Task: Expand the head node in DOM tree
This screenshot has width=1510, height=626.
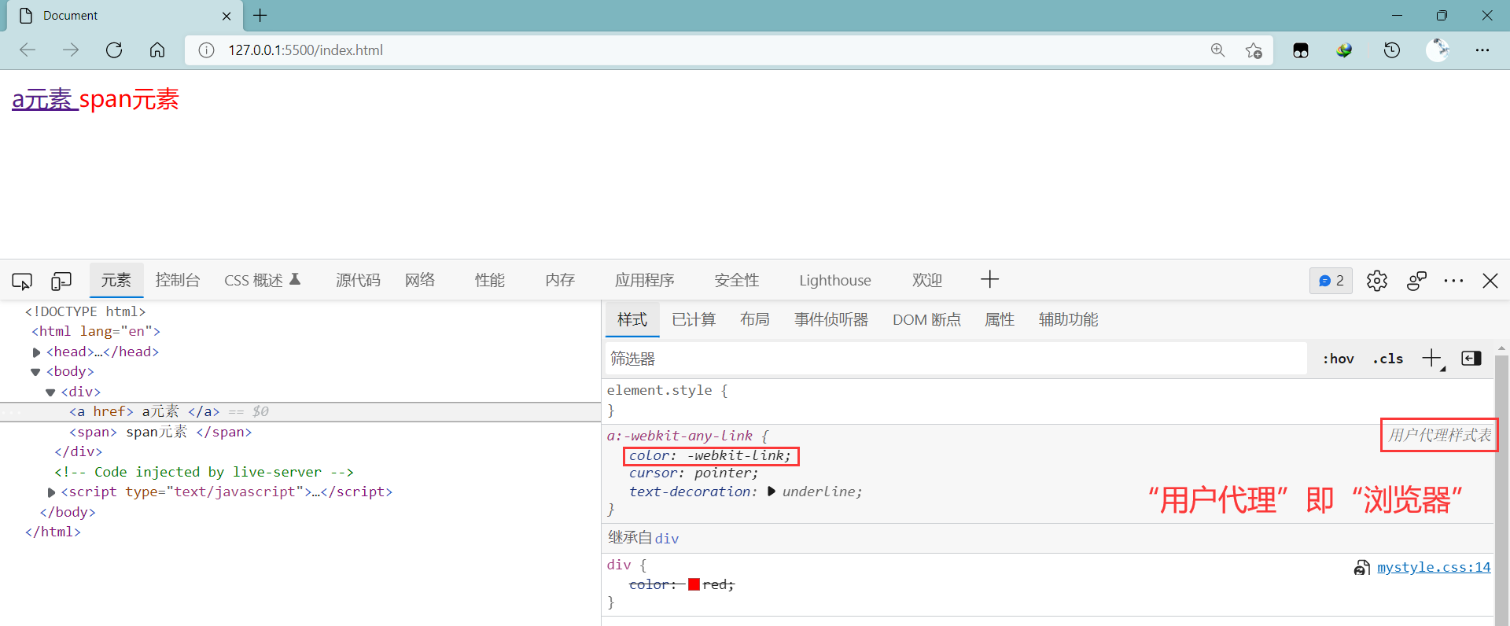Action: coord(36,352)
